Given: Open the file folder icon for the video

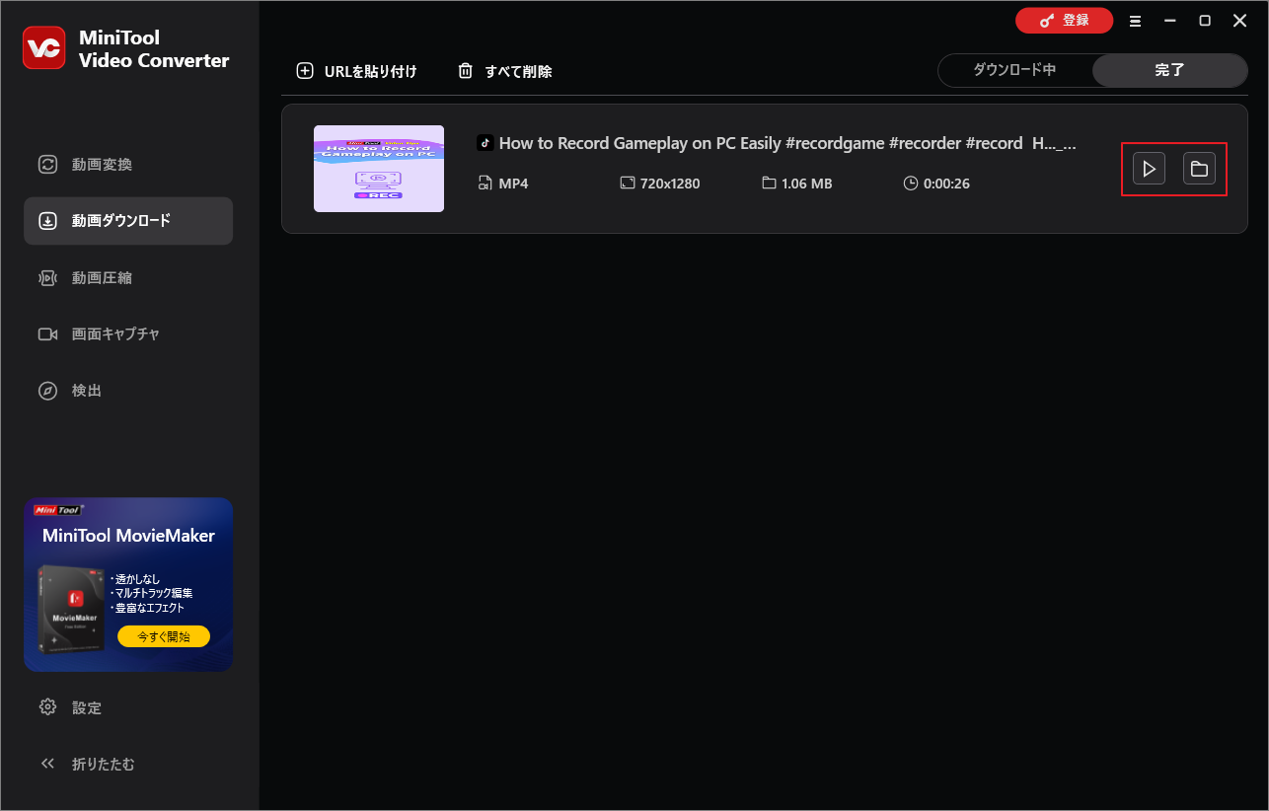Looking at the screenshot, I should tap(1199, 169).
